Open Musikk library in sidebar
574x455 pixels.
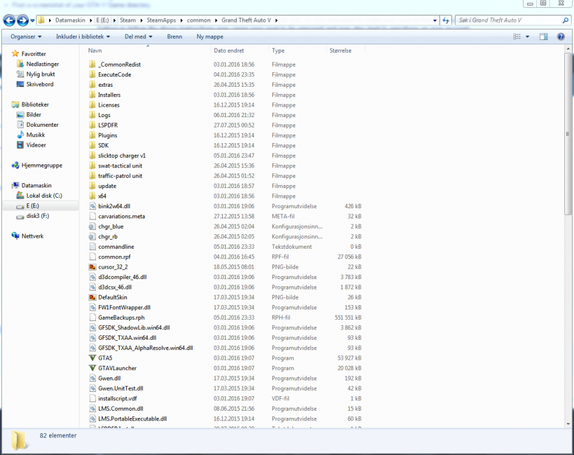(36, 135)
